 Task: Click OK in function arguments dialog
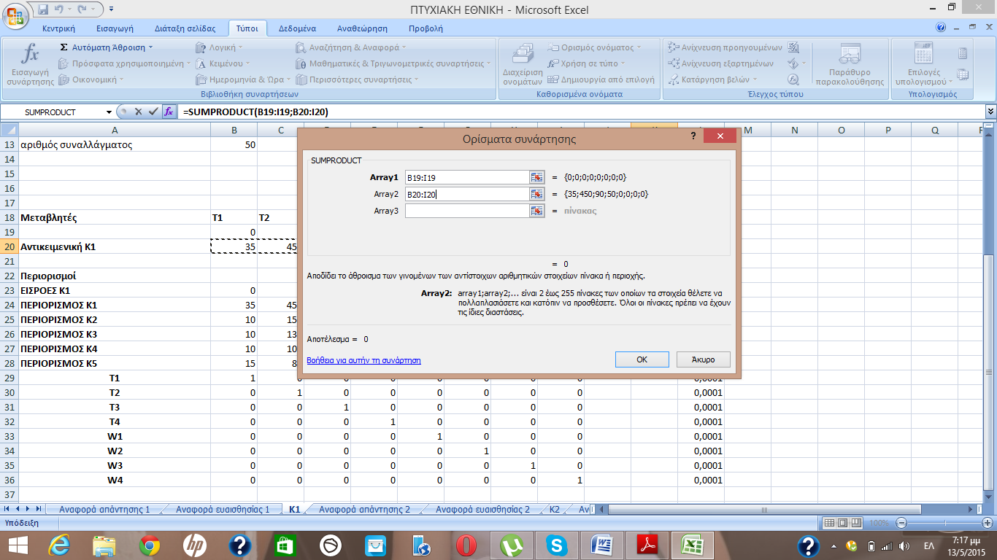pos(642,359)
